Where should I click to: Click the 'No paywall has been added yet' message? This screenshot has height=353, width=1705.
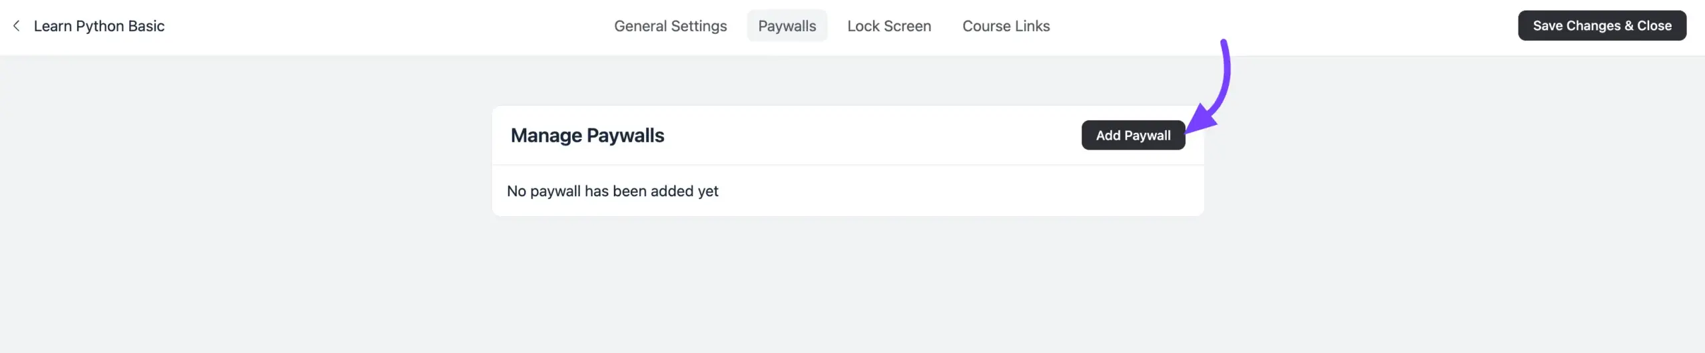click(612, 191)
